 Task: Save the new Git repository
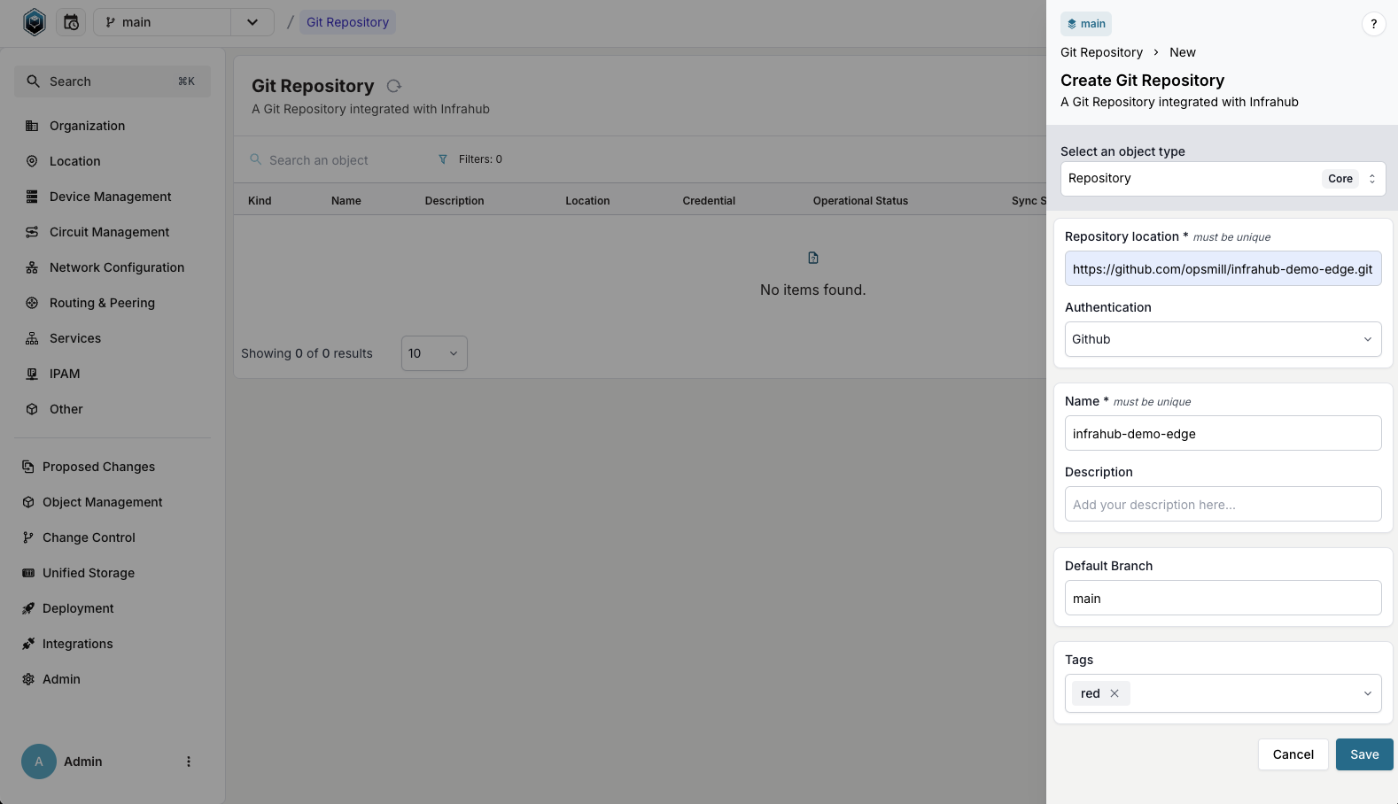click(1363, 754)
